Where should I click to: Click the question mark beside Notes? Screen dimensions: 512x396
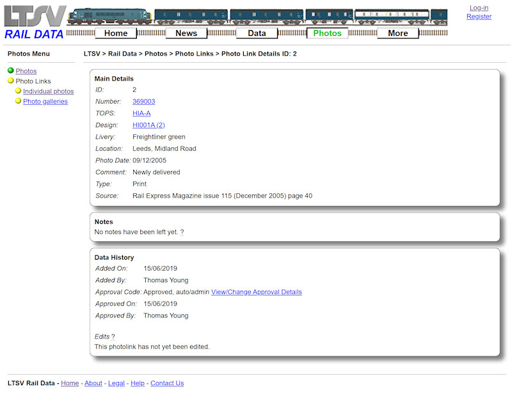coord(182,232)
